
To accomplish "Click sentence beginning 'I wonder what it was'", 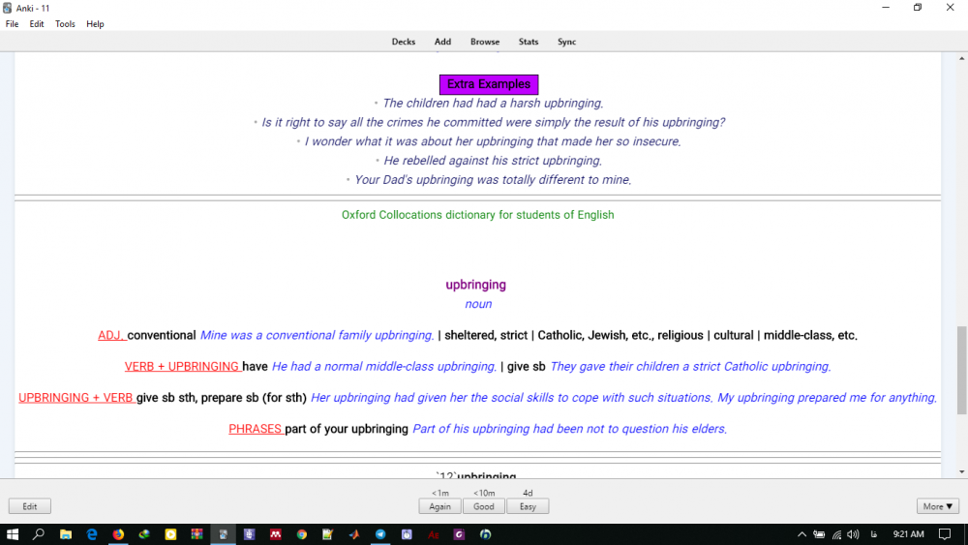I will [x=493, y=141].
